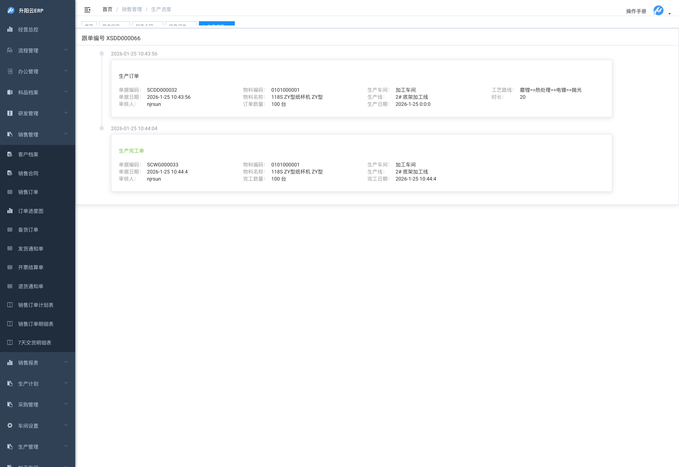Collapse the 销售管理 submenu chevron

[66, 134]
